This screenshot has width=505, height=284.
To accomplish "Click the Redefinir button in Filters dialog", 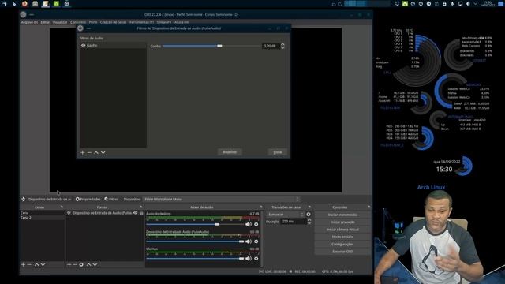I will tap(230, 152).
